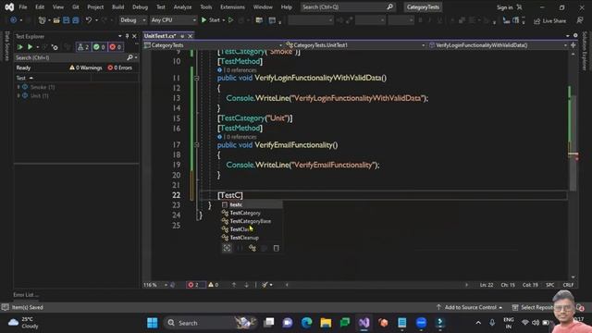Expand the Unit test group
Screen dimensions: 592x333
coord(18,95)
